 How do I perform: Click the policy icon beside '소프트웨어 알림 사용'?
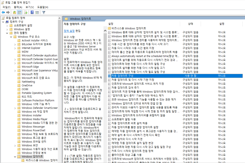[109, 119]
